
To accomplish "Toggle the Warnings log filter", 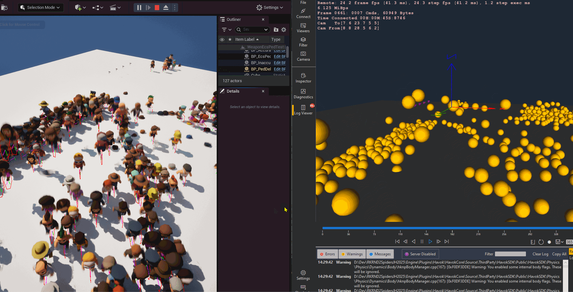I will pyautogui.click(x=352, y=254).
